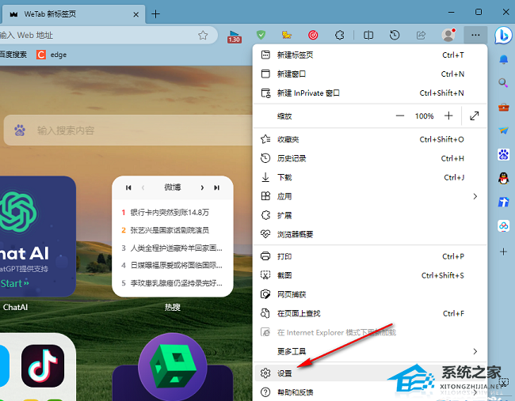Open 浏览器概要 menu item
This screenshot has height=401, width=515.
point(370,234)
